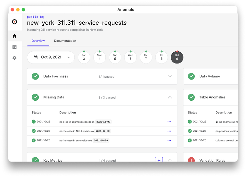Image resolution: width=246 pixels, height=177 pixels.
Task: Click the Status column header in Missing Data
Action: 37,113
